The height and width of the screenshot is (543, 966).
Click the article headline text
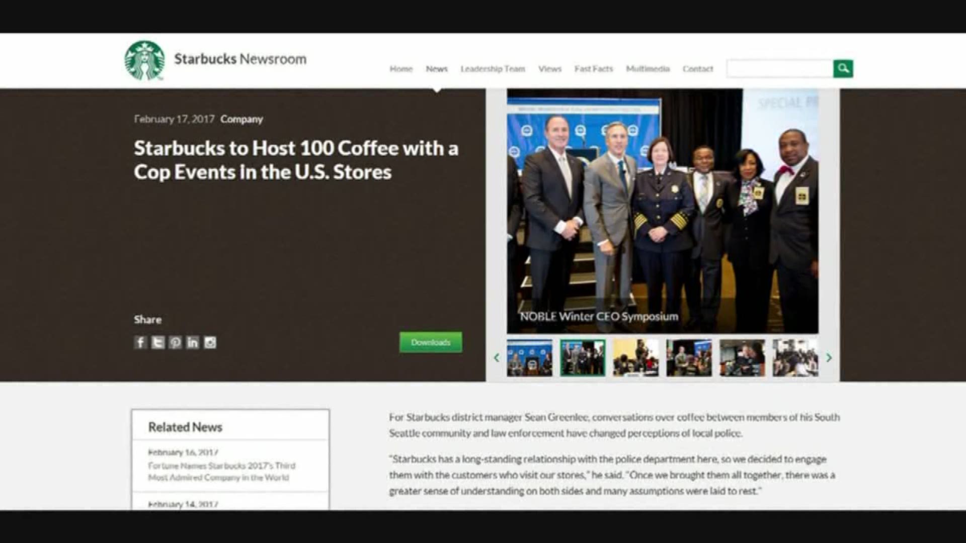(296, 160)
